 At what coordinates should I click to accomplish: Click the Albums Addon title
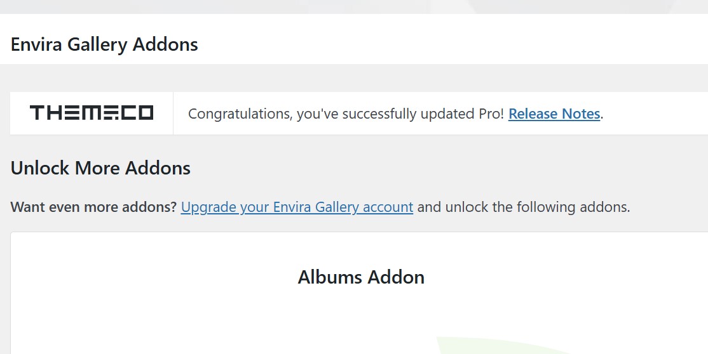coord(361,277)
